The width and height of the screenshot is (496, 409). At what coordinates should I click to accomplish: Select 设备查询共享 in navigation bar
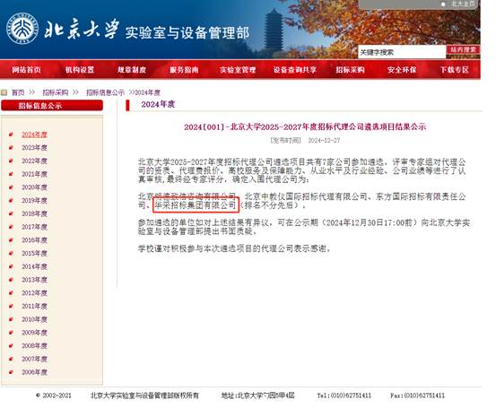tap(295, 70)
